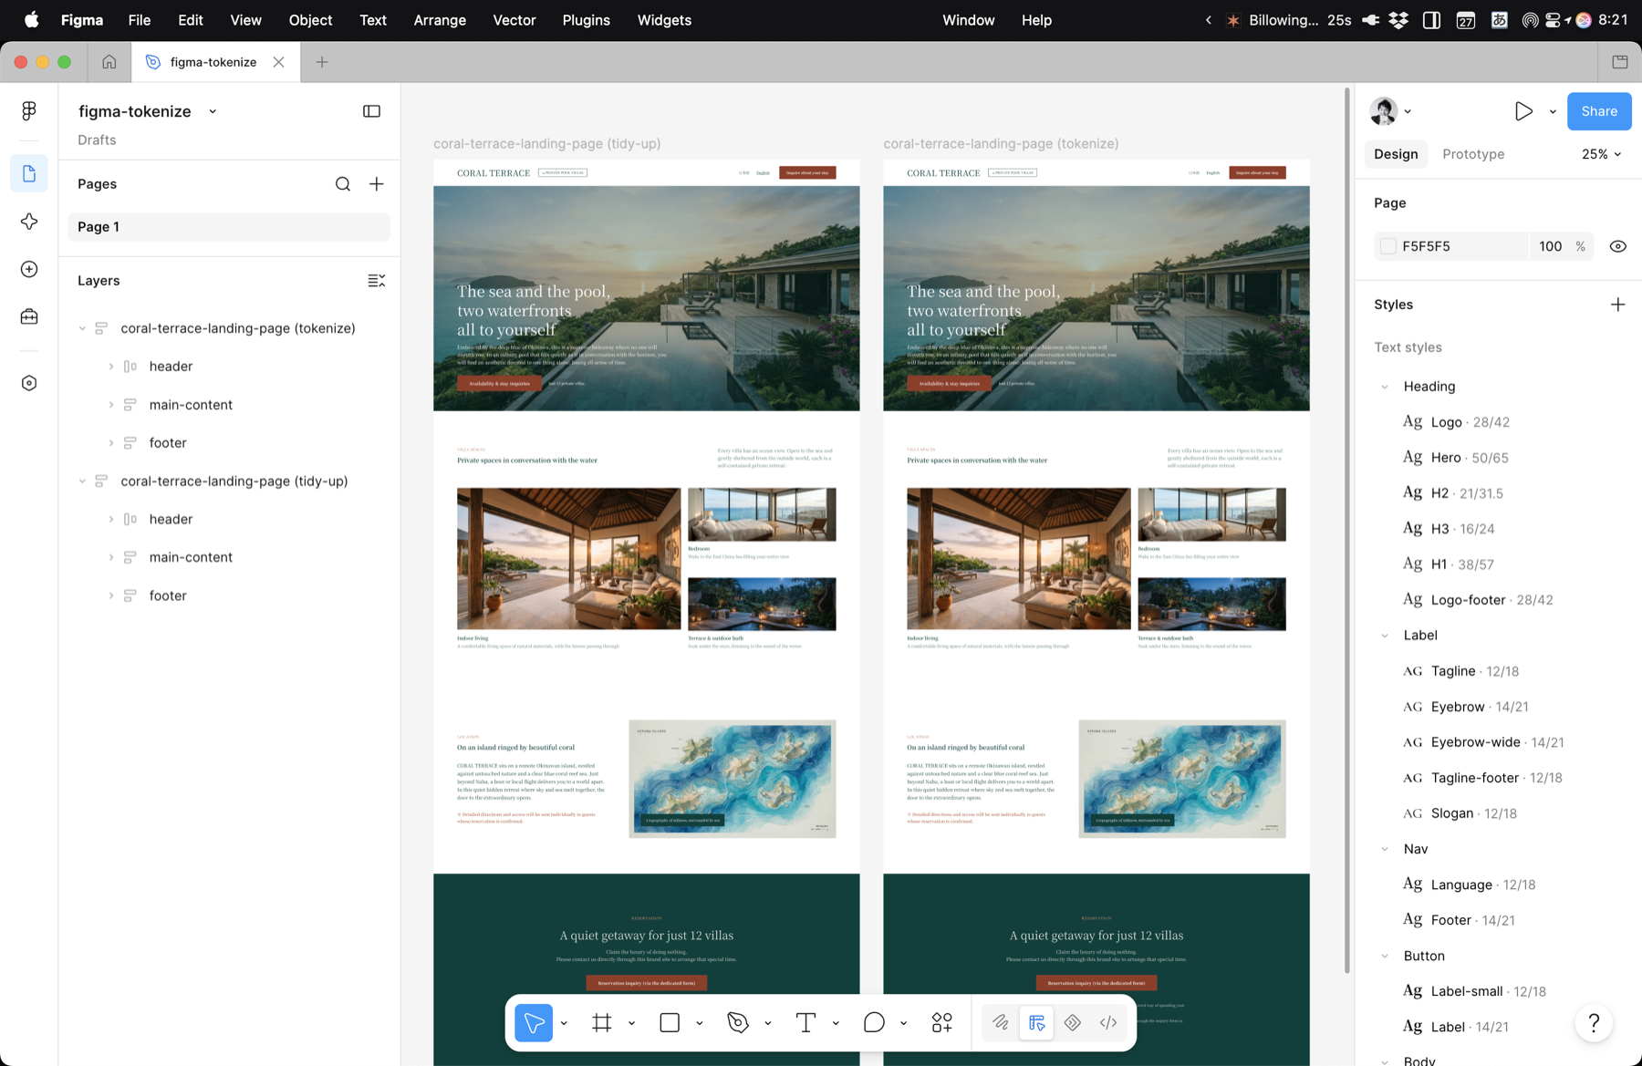Open the libraries briefcase sidebar icon
The width and height of the screenshot is (1642, 1066).
(x=29, y=316)
